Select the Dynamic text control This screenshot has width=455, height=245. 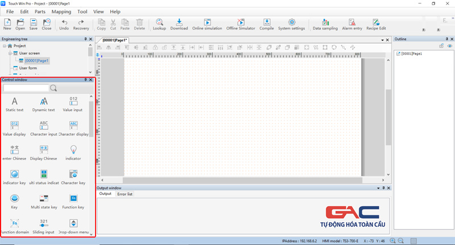44,105
